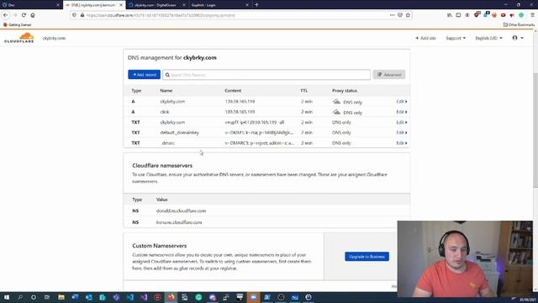Open Windows taskbar search
The image size is (538, 303).
[x=20, y=297]
